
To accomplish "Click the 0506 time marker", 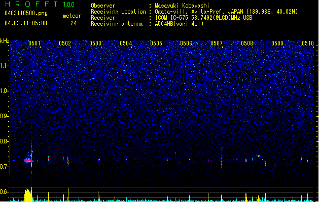I will point(186,43).
